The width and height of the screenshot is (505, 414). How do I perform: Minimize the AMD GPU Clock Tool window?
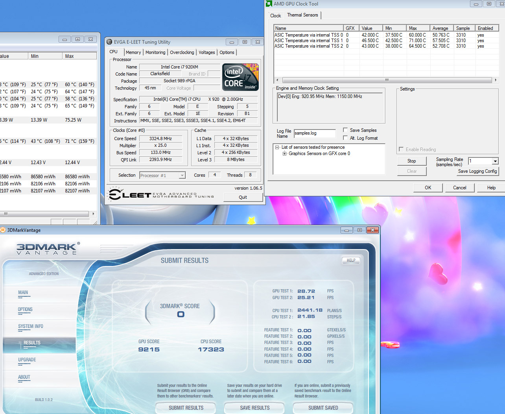[476, 4]
